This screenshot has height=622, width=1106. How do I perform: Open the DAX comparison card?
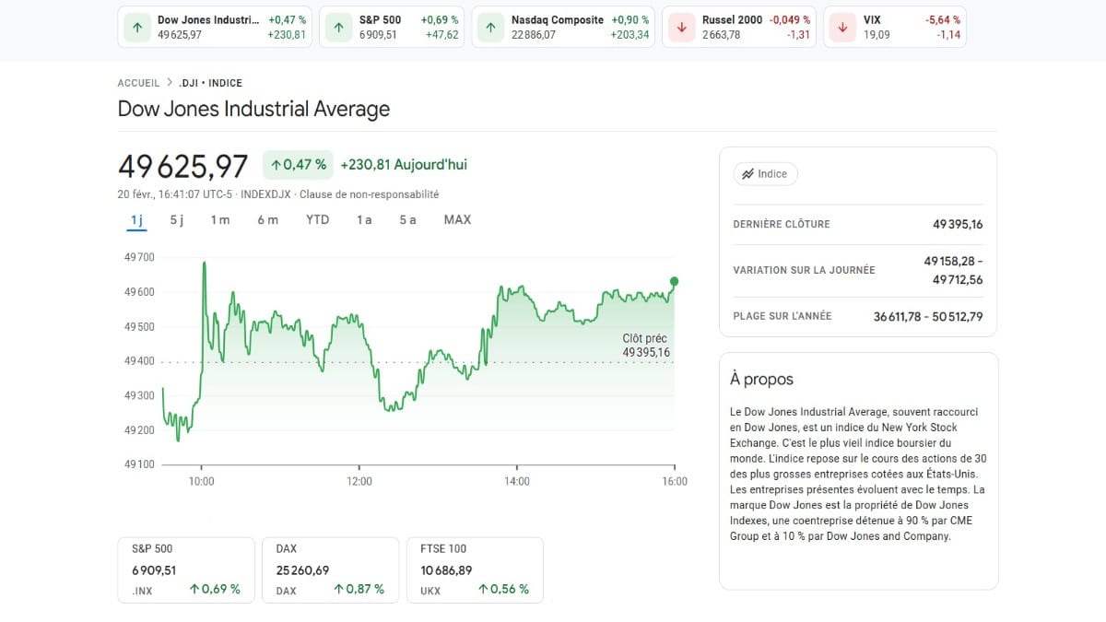(x=331, y=570)
